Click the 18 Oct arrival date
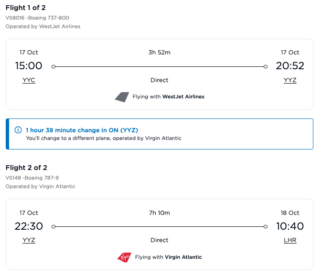The width and height of the screenshot is (321, 277). (290, 213)
